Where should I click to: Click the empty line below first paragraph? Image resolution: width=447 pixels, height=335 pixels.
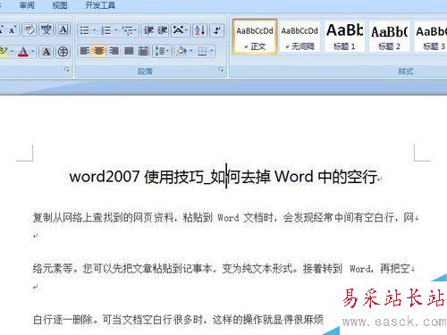tap(36, 237)
